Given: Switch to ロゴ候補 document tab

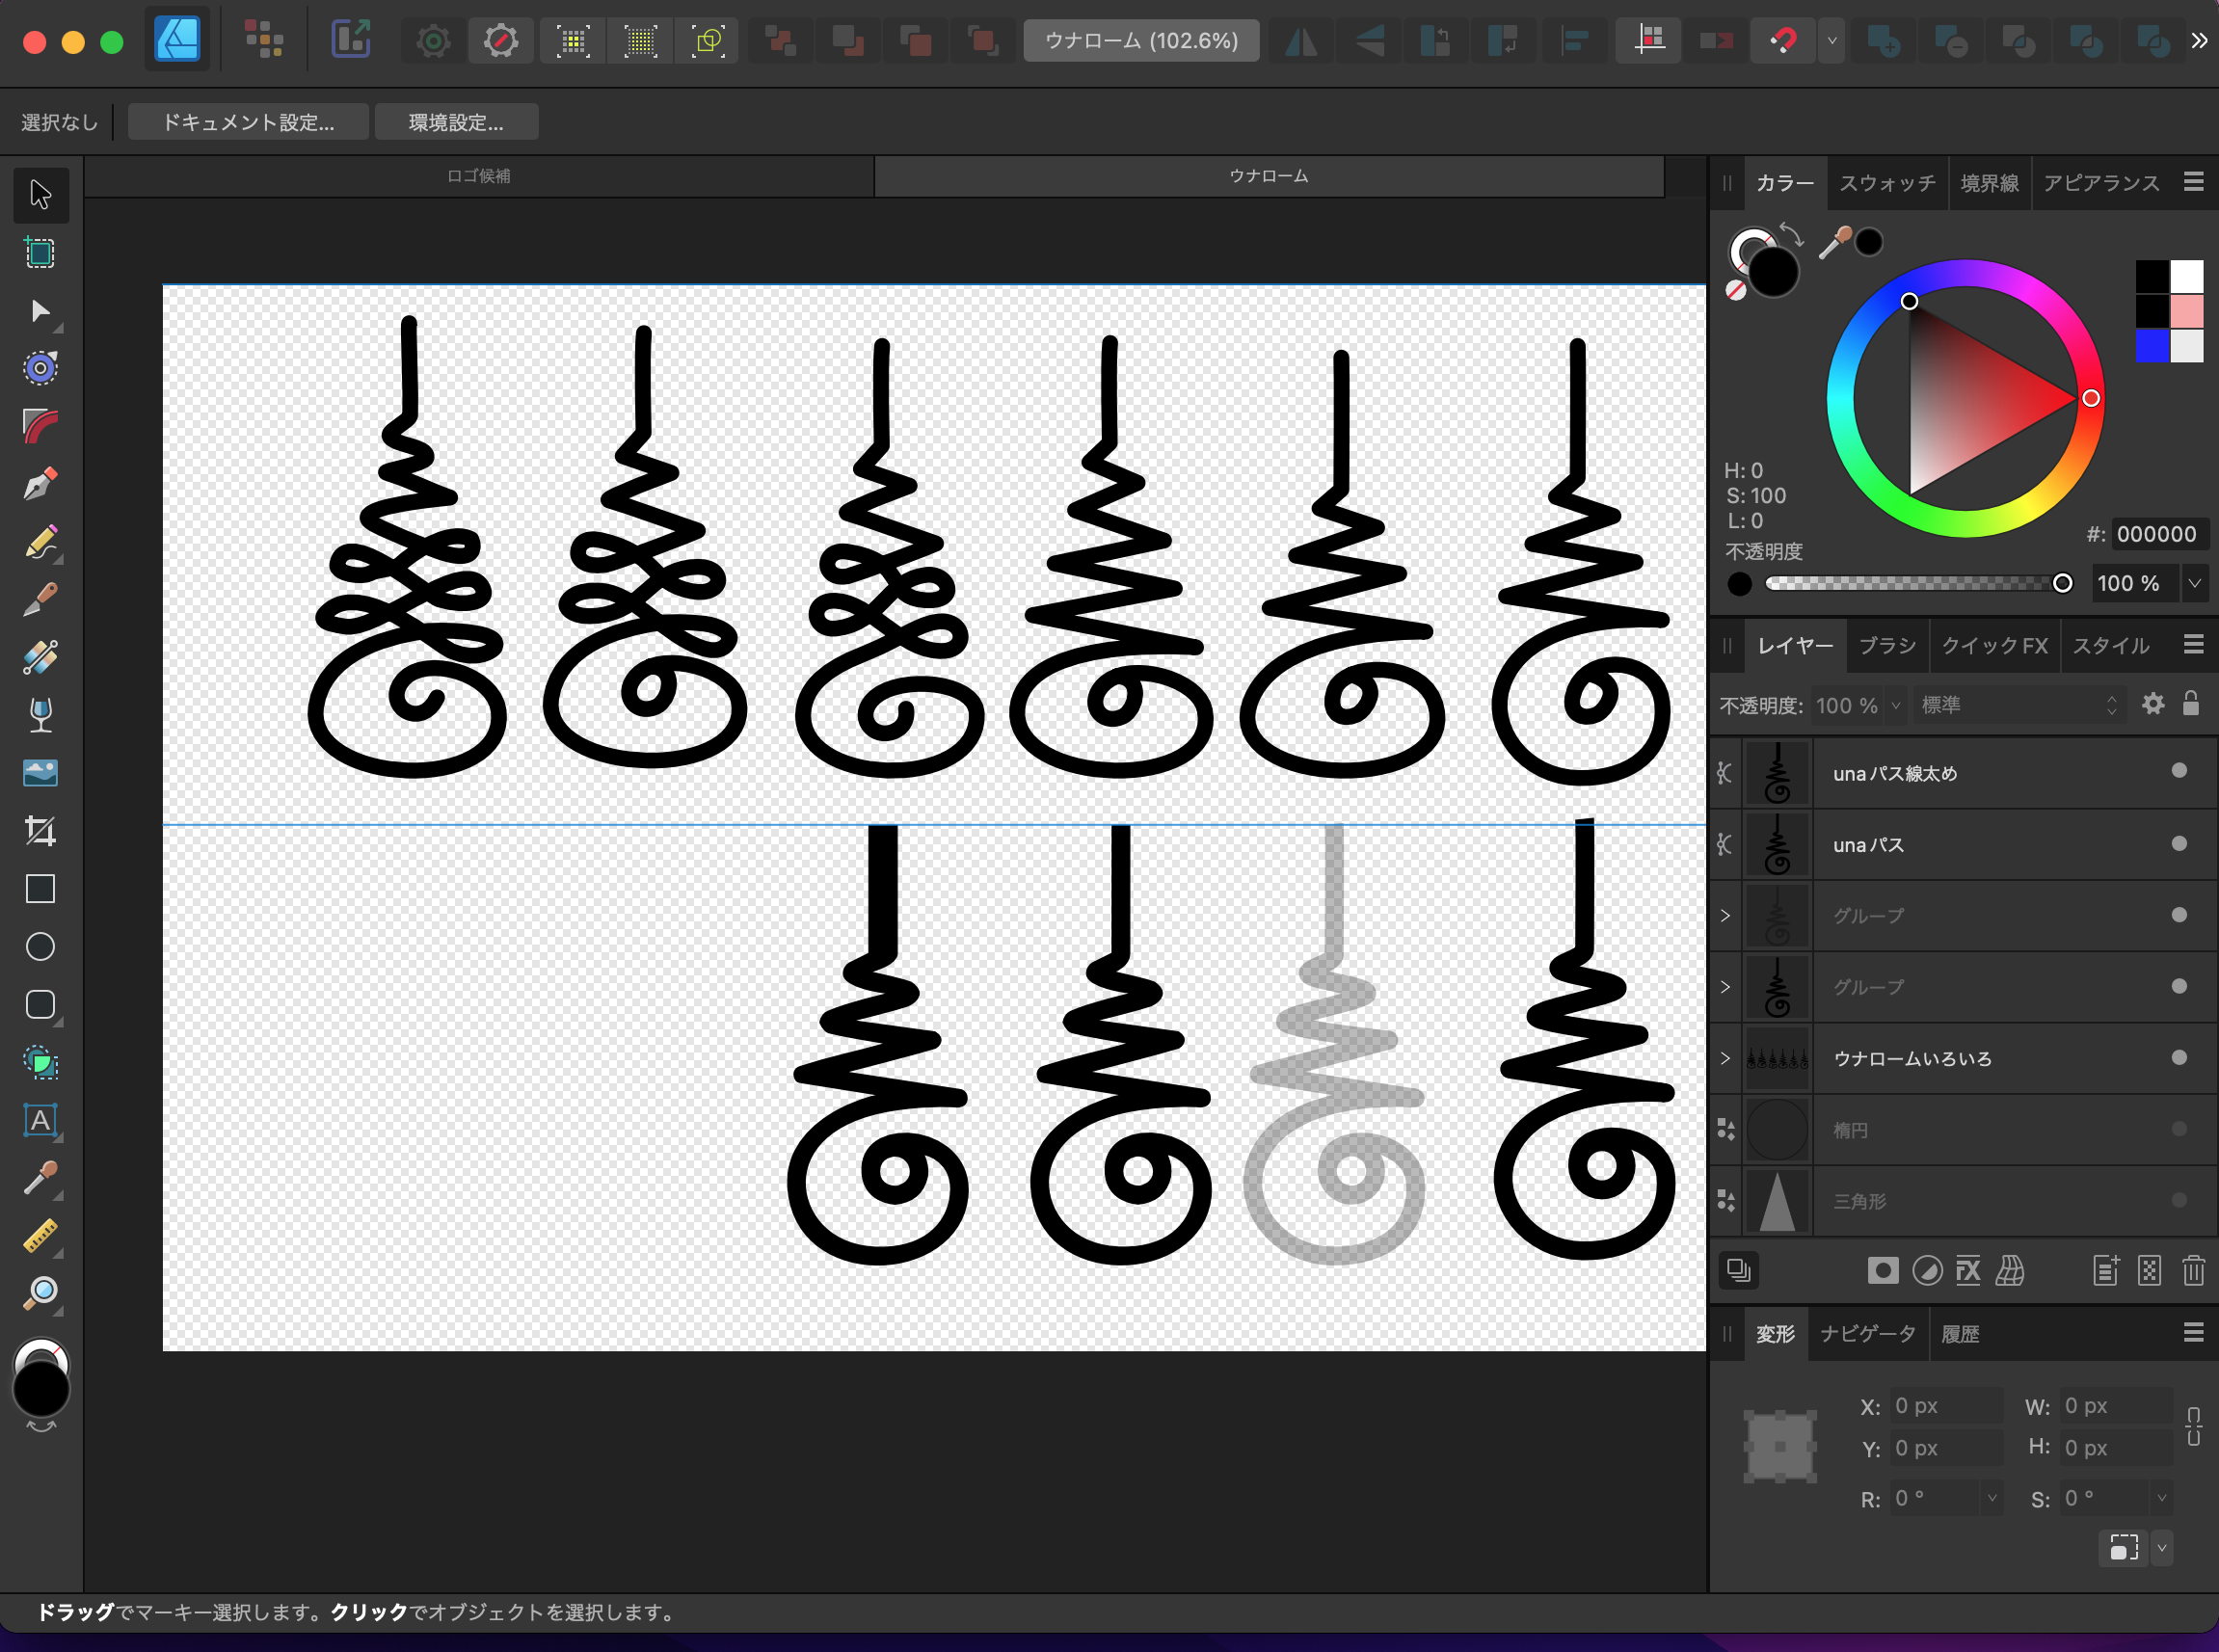Looking at the screenshot, I should [479, 176].
